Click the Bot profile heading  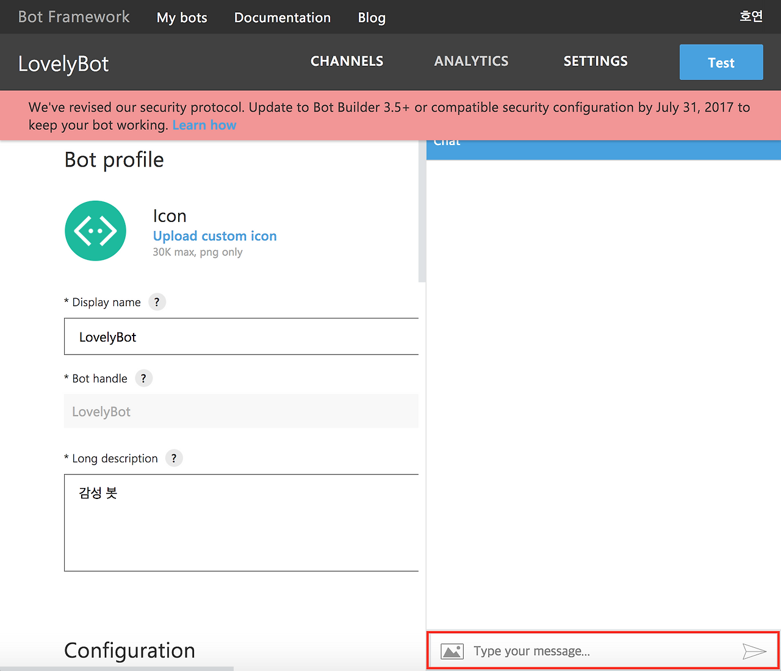pos(114,160)
